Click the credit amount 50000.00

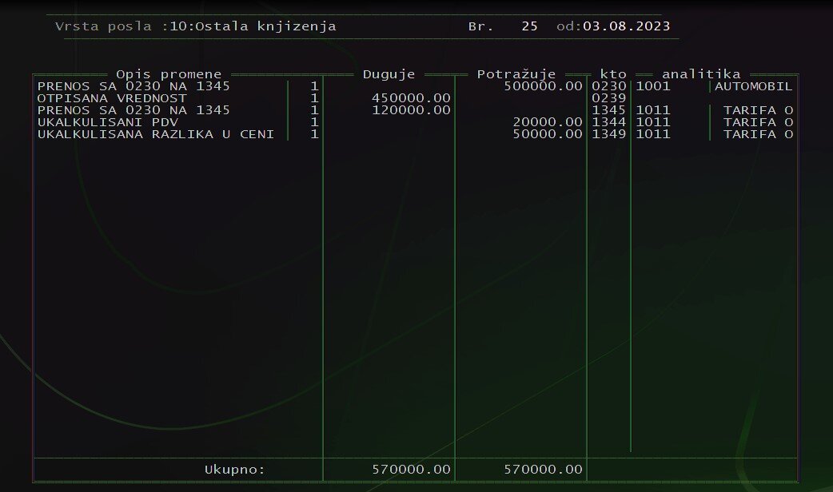click(x=548, y=133)
